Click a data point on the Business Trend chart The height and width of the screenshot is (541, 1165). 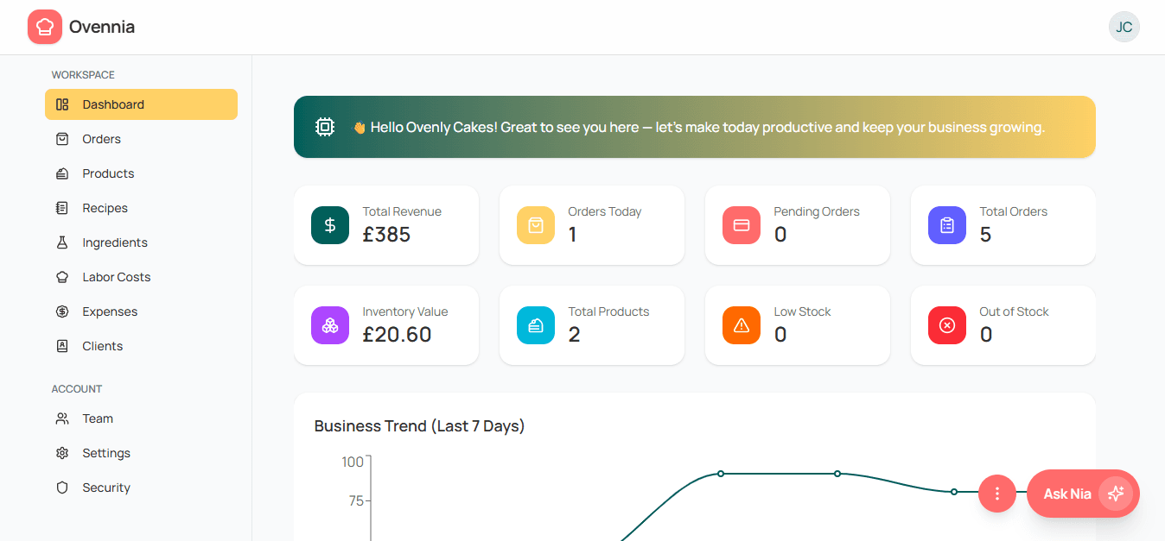pyautogui.click(x=721, y=473)
